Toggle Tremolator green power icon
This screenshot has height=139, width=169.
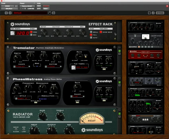[120, 51]
